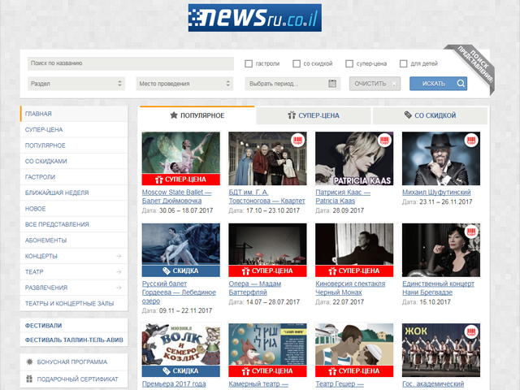The width and height of the screenshot is (520, 390).
Task: Click СУПЕР-ЦЕНА banner on Камерный театр card
Action: coord(267,371)
